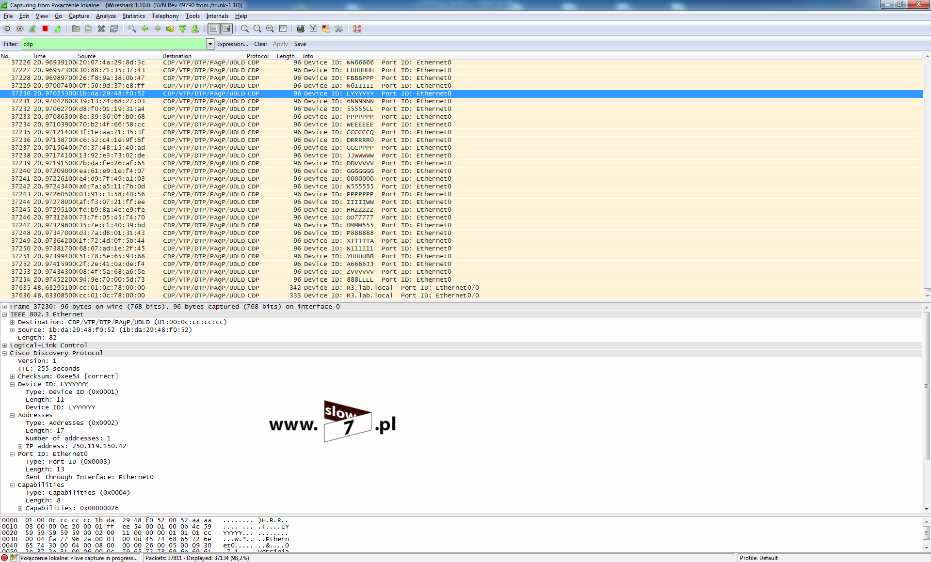Expand the Frame 37230 tree node
This screenshot has width=931, height=562.
coord(4,307)
